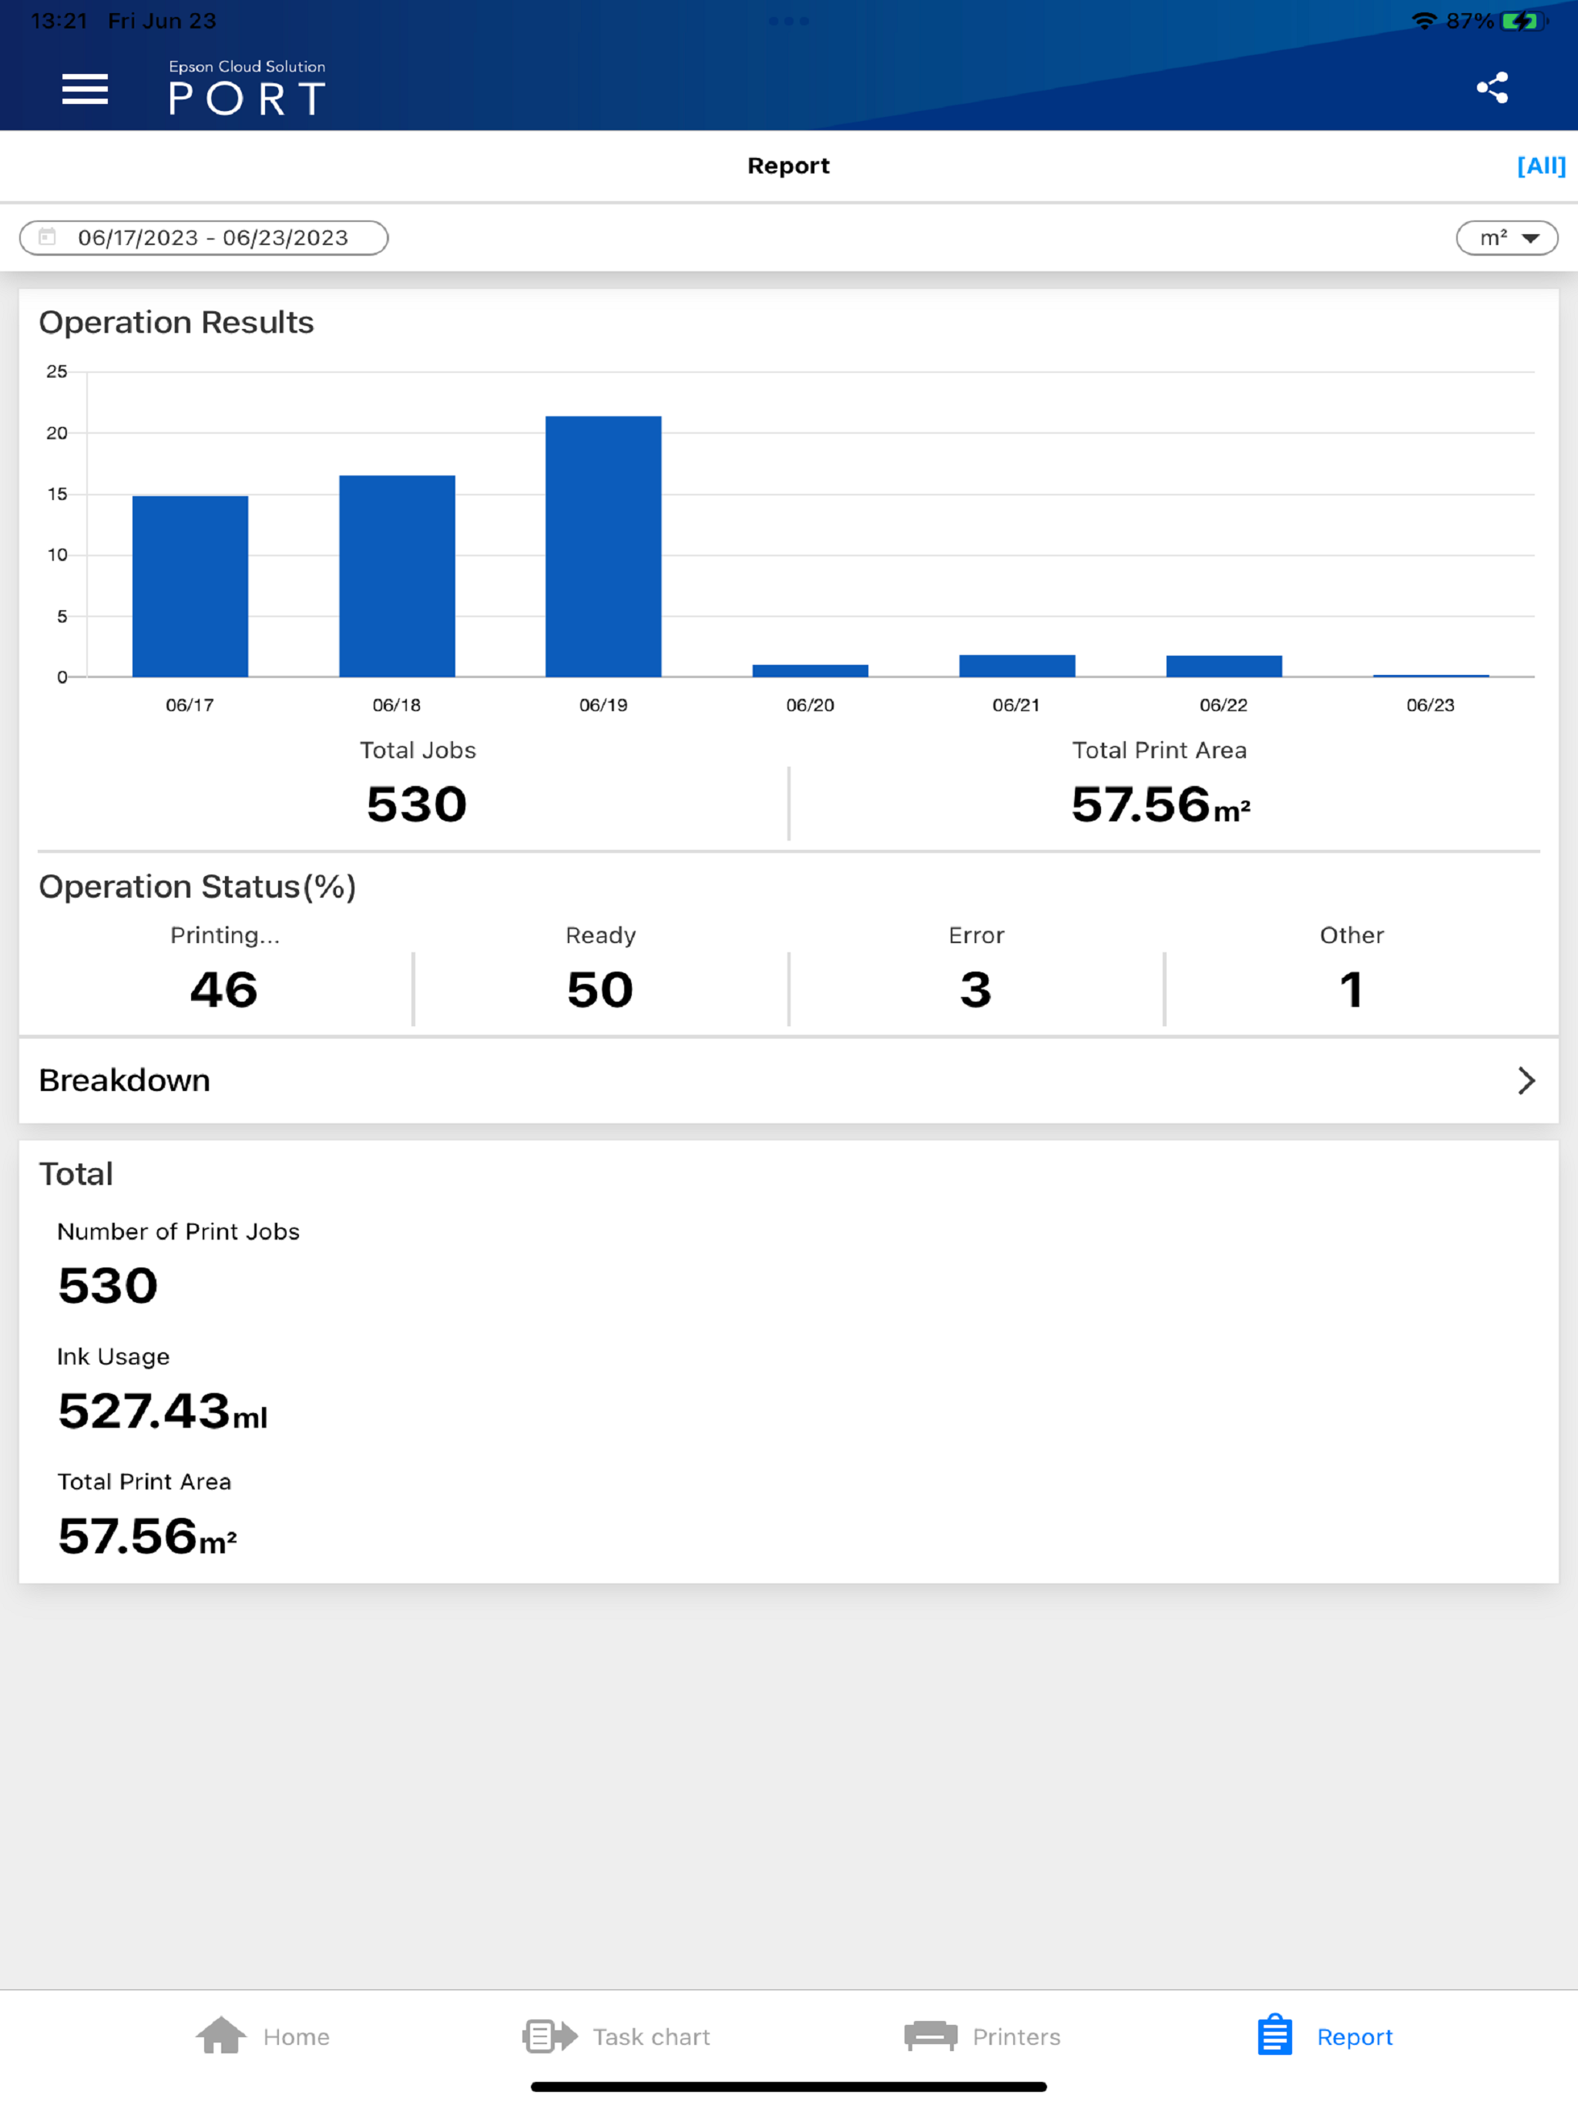Select the 06/19 bar in chart
This screenshot has width=1578, height=2105.
603,547
